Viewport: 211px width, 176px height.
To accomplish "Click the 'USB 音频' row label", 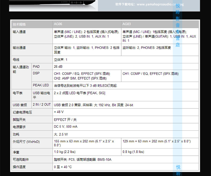I will [x=20, y=105].
